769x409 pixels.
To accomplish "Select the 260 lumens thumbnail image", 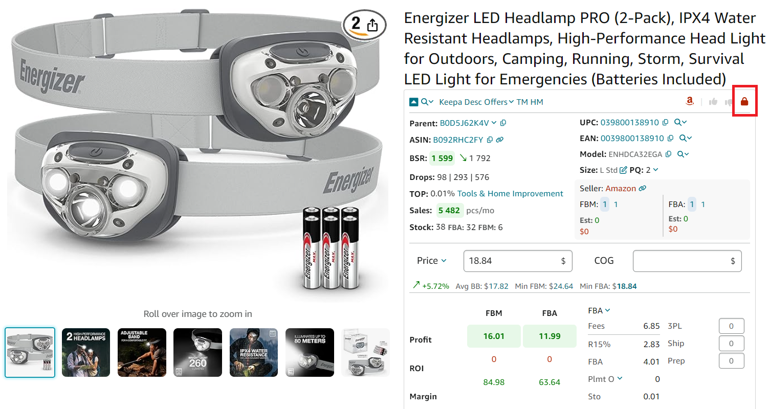I will pos(197,353).
